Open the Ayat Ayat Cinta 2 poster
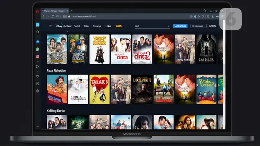260x146 pixels. tap(142, 49)
